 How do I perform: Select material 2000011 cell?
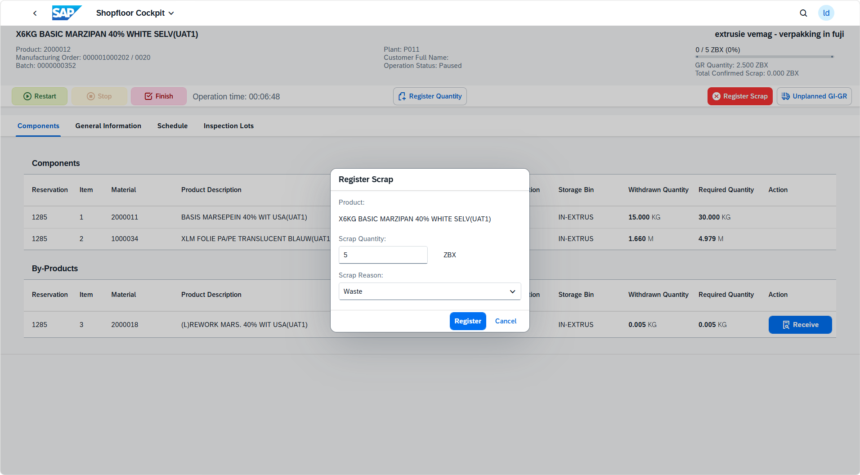[125, 217]
